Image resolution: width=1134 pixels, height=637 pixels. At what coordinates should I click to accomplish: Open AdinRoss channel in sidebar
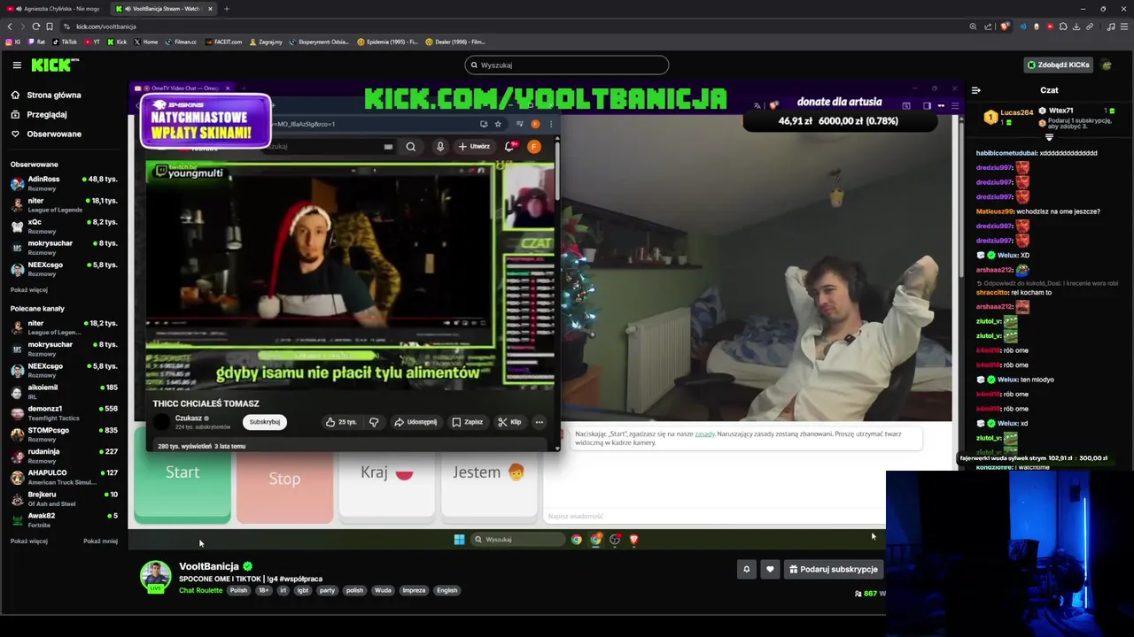click(x=64, y=183)
